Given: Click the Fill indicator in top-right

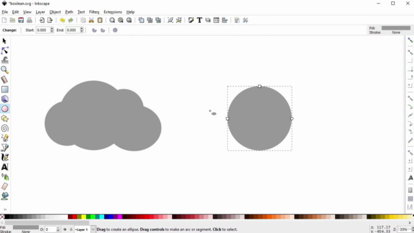Looking at the screenshot, I should 396,28.
